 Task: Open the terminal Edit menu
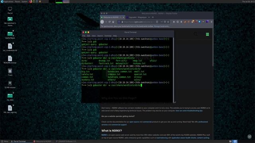coord(88,36)
